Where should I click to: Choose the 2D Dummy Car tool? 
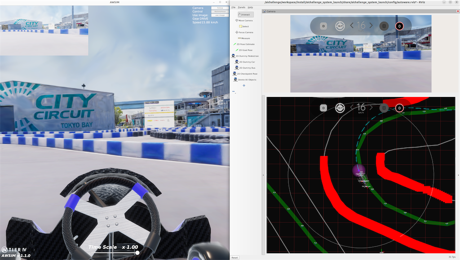pyautogui.click(x=245, y=62)
